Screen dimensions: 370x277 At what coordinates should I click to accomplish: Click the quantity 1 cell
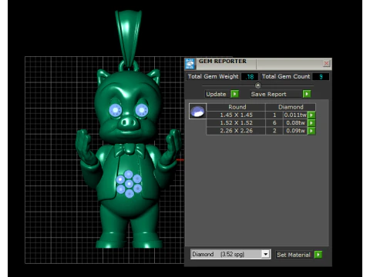coord(274,115)
